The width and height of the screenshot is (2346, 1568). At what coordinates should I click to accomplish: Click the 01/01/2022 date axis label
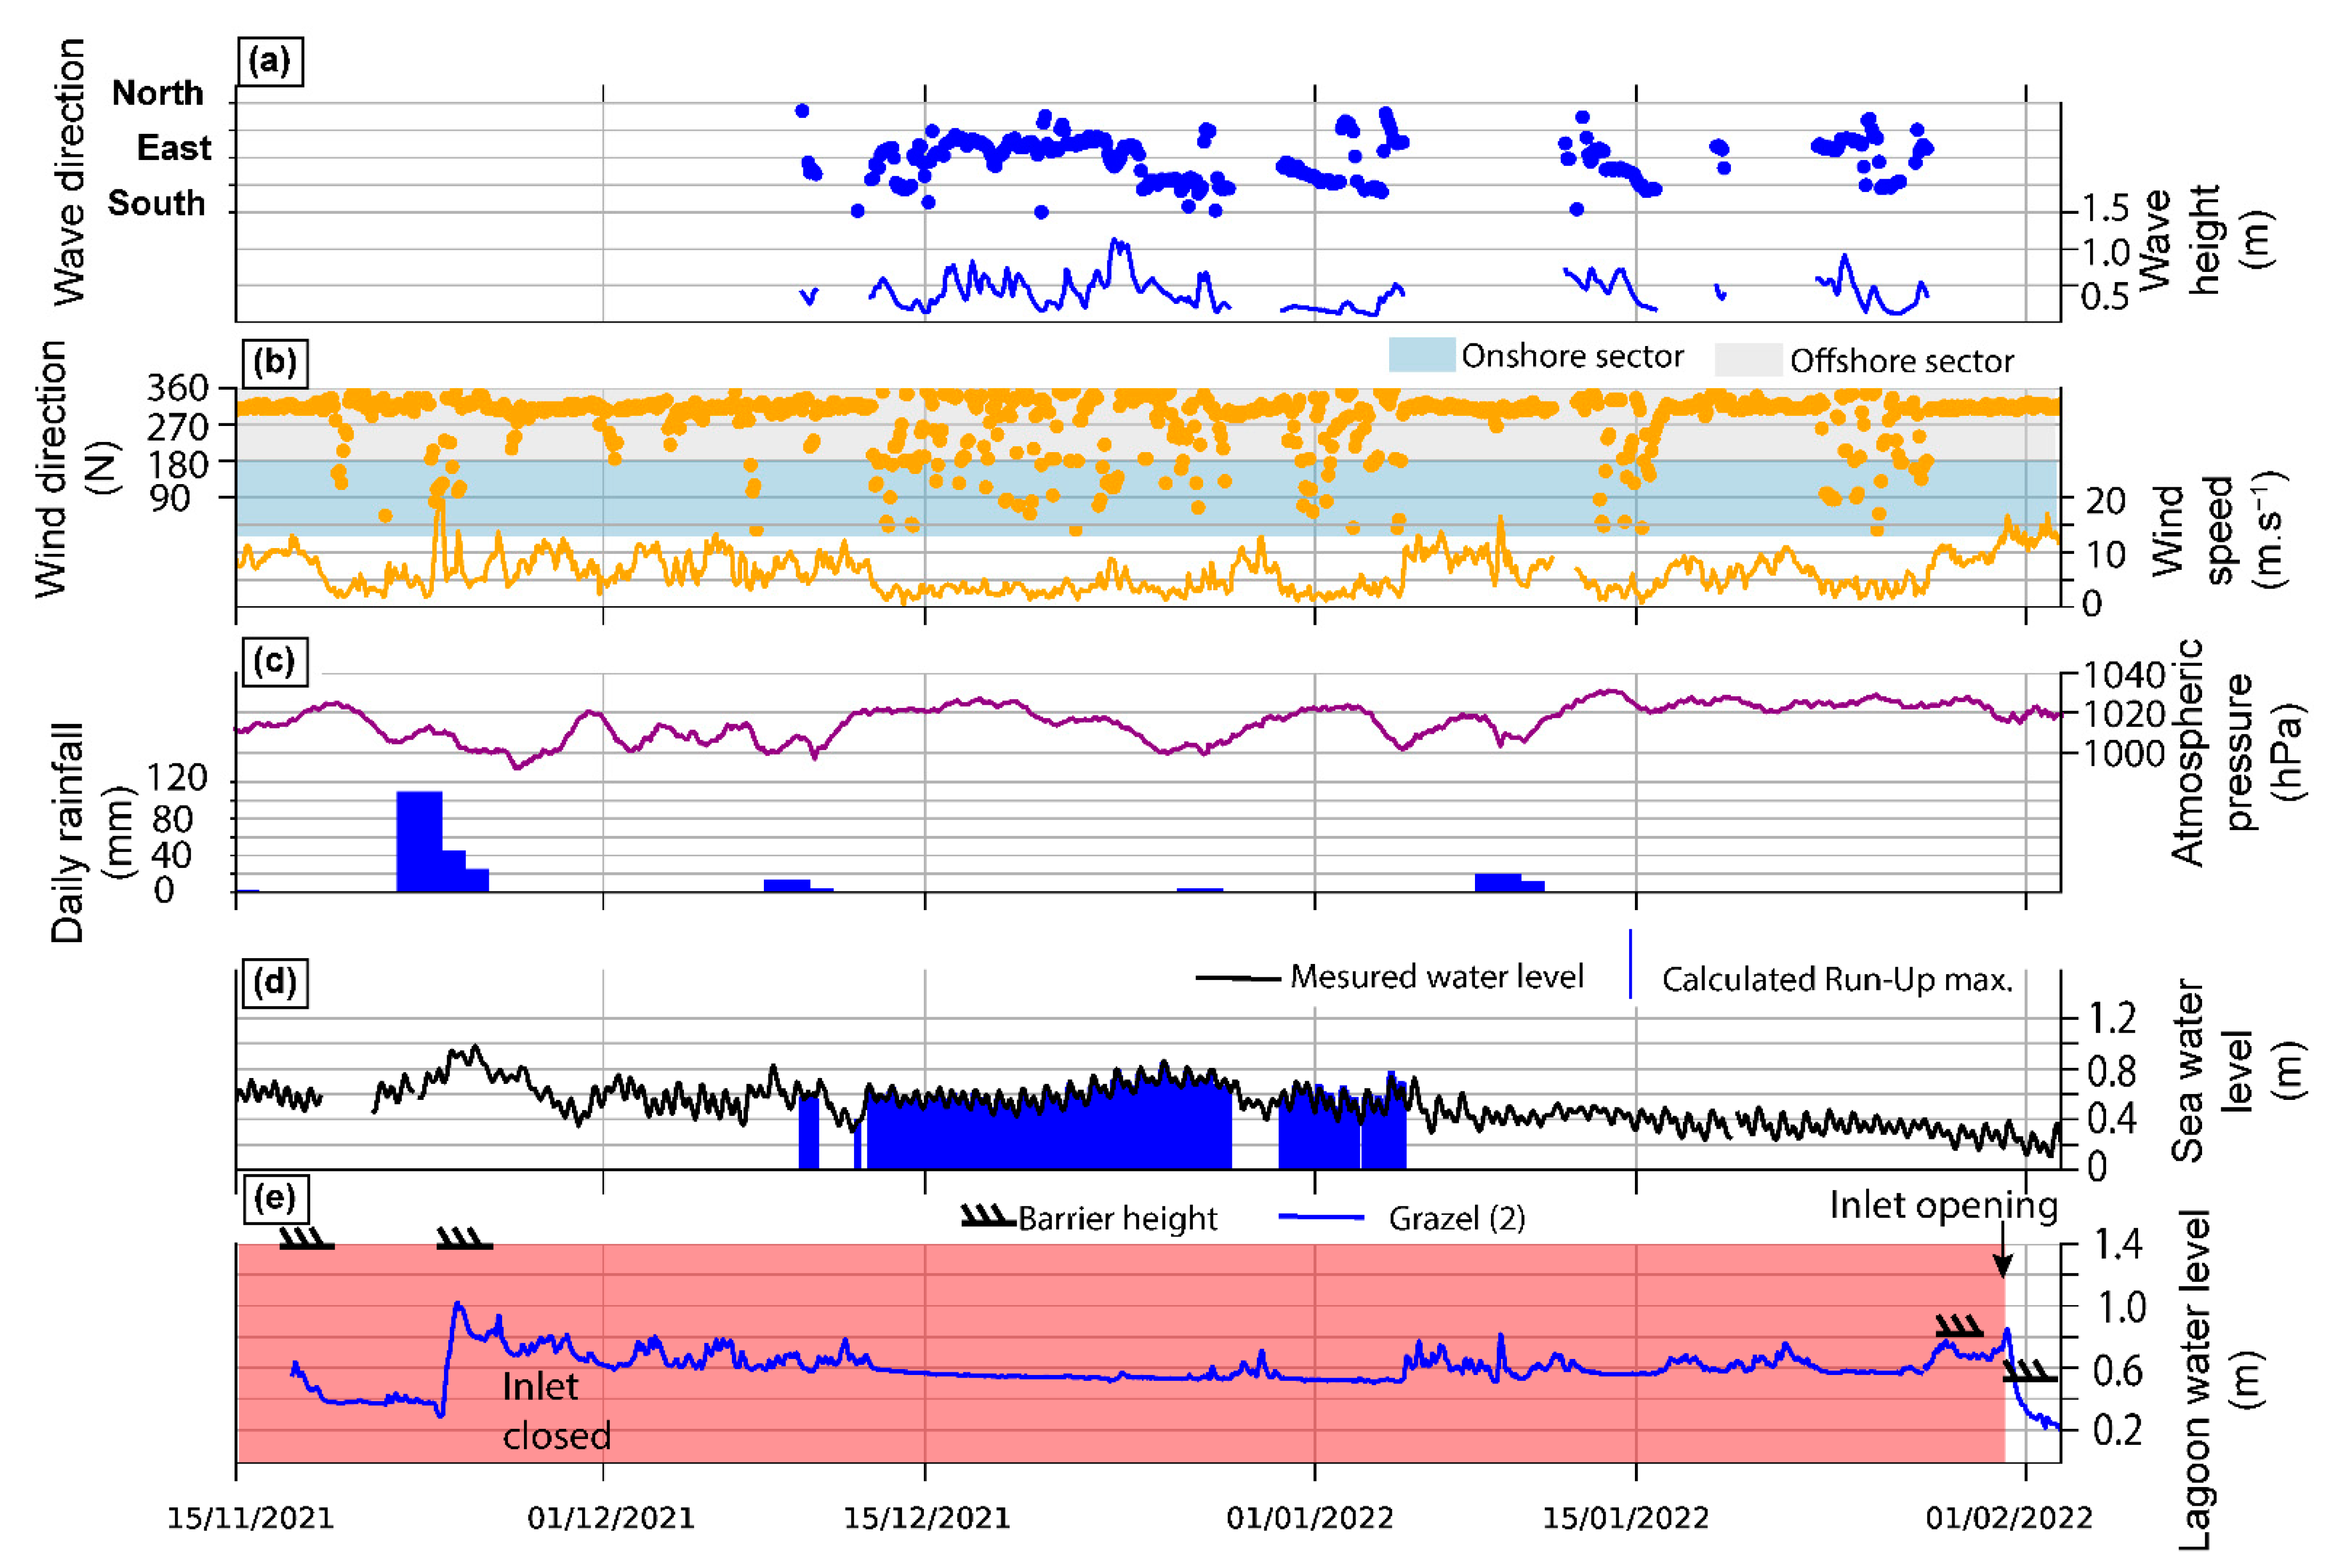pos(1309,1518)
